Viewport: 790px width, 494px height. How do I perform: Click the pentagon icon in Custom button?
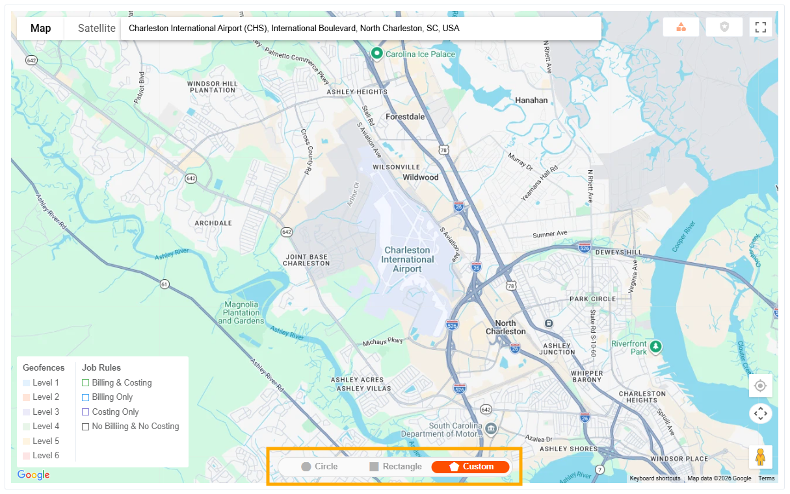(454, 467)
